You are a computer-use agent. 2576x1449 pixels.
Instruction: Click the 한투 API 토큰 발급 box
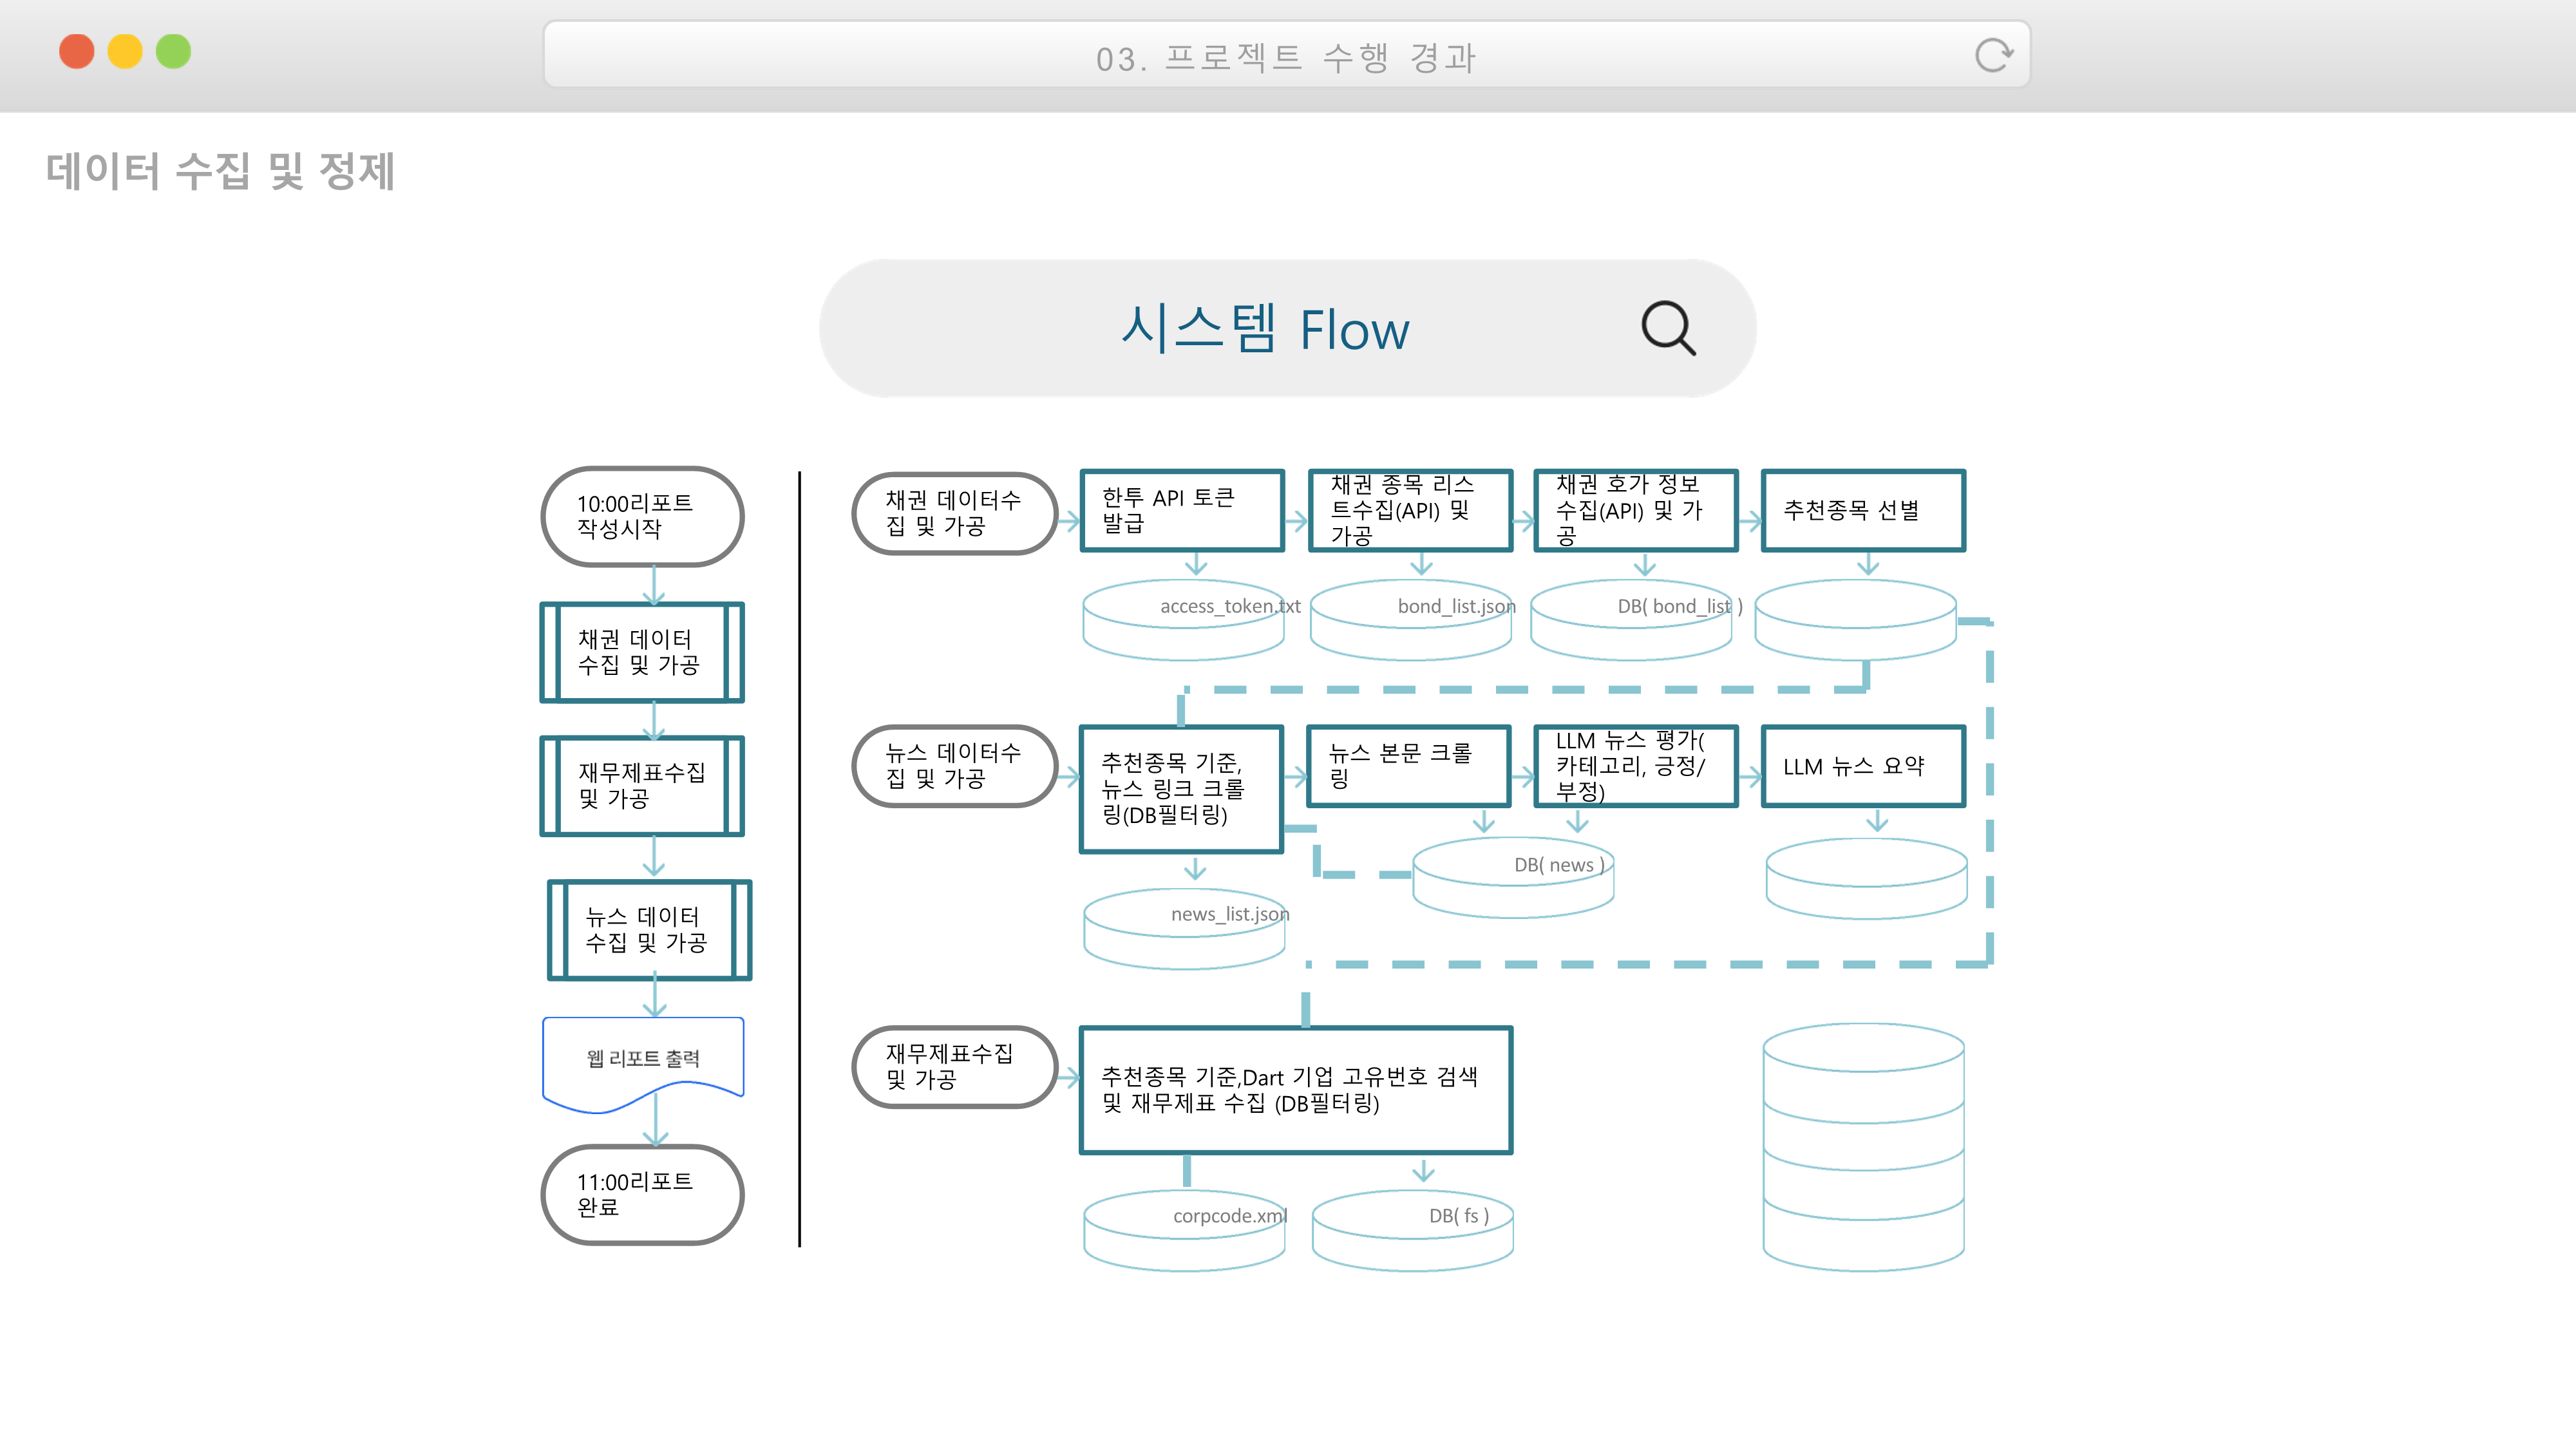pos(1182,510)
